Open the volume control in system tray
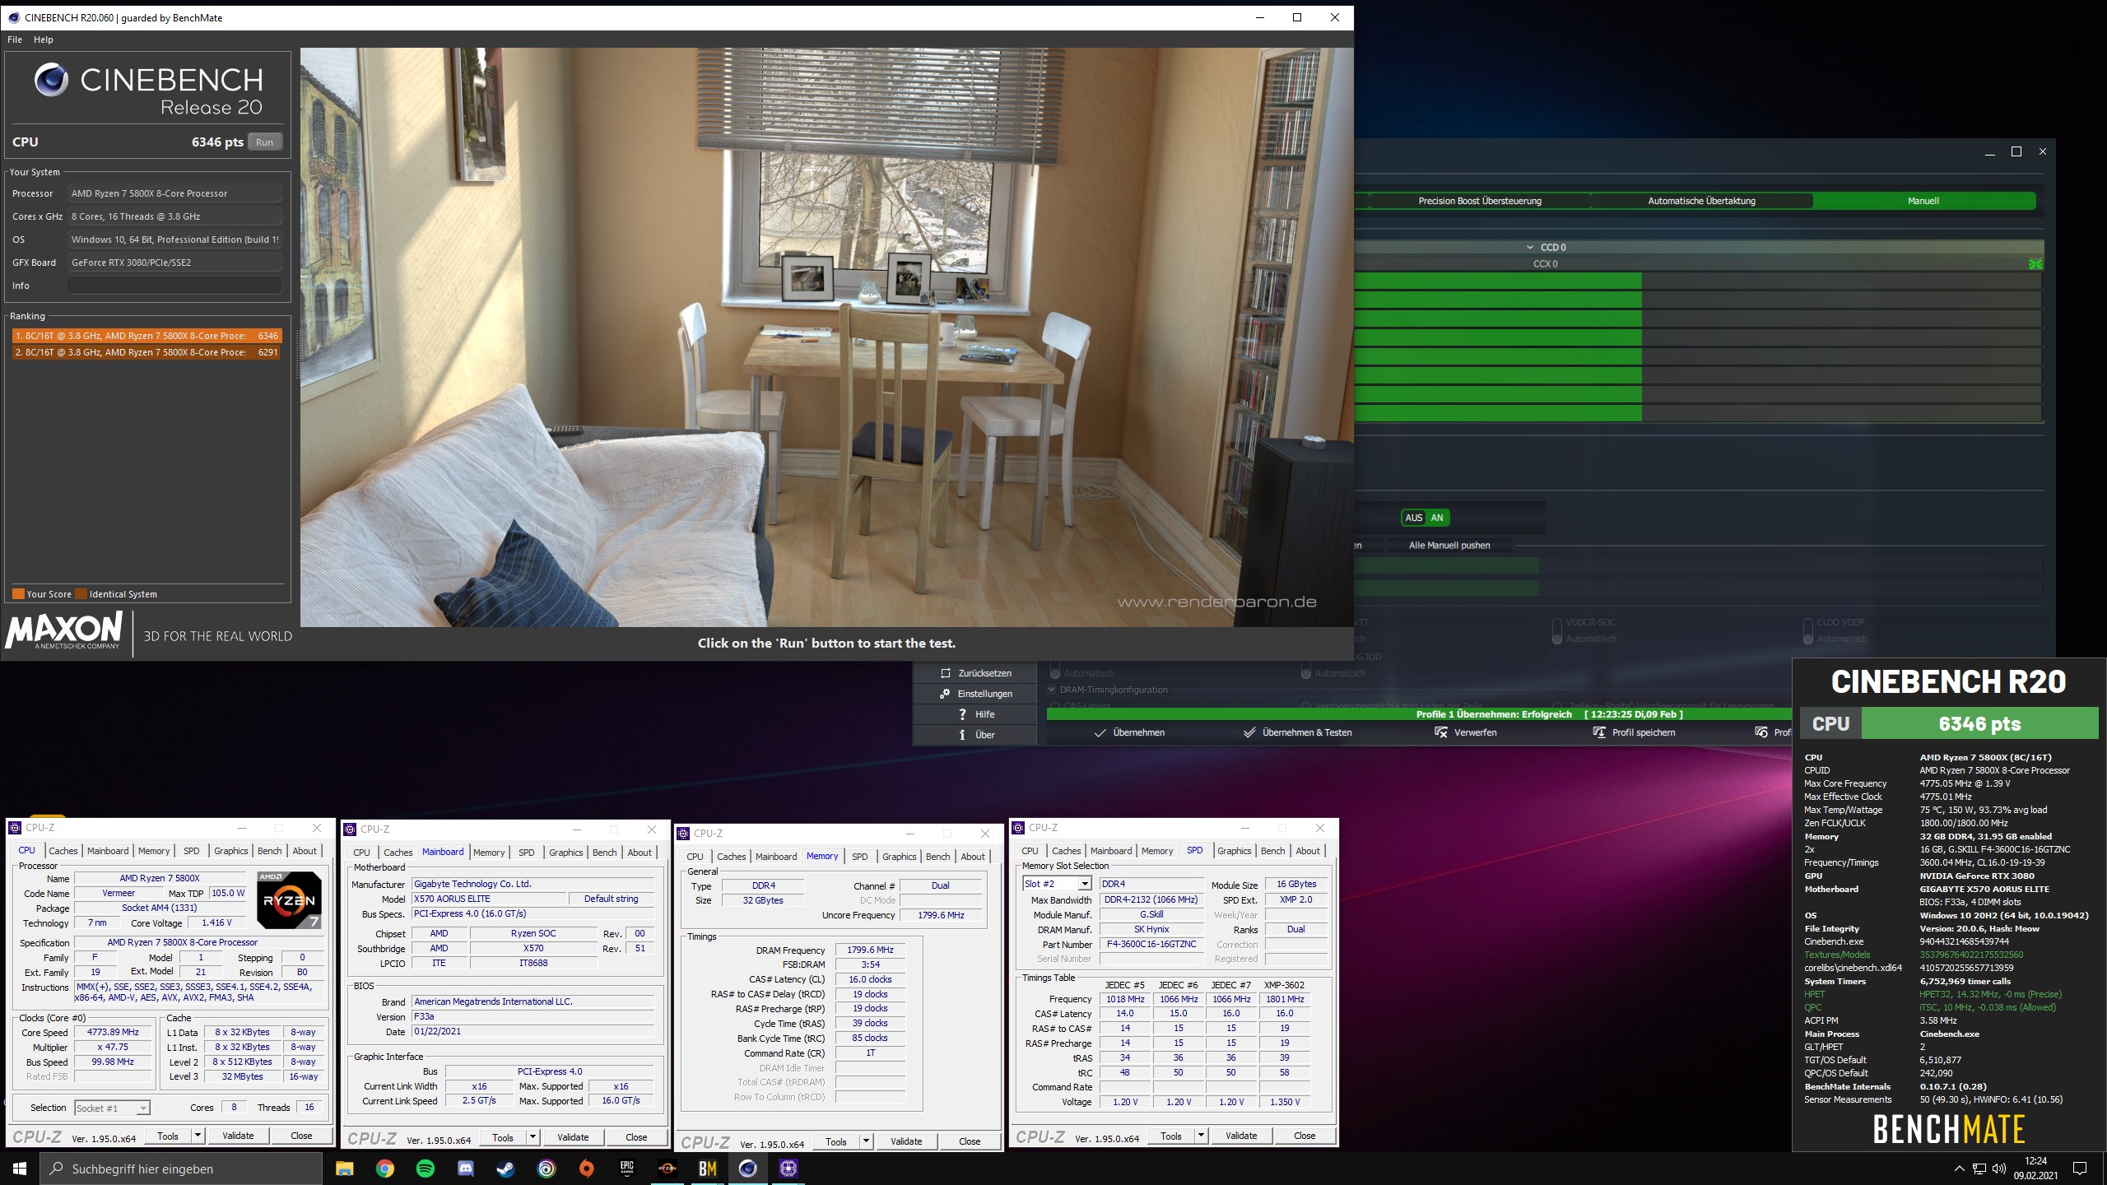This screenshot has height=1185, width=2107. (1998, 1169)
